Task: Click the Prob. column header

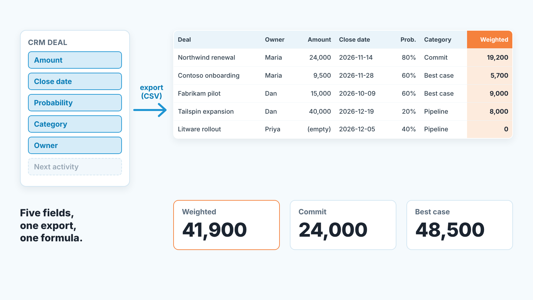Action: click(408, 40)
